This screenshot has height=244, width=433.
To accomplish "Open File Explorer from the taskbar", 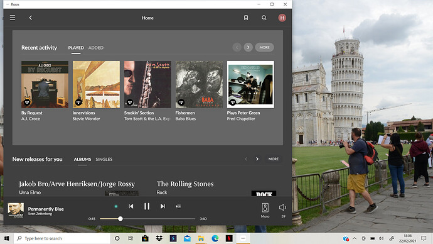I will [201, 238].
